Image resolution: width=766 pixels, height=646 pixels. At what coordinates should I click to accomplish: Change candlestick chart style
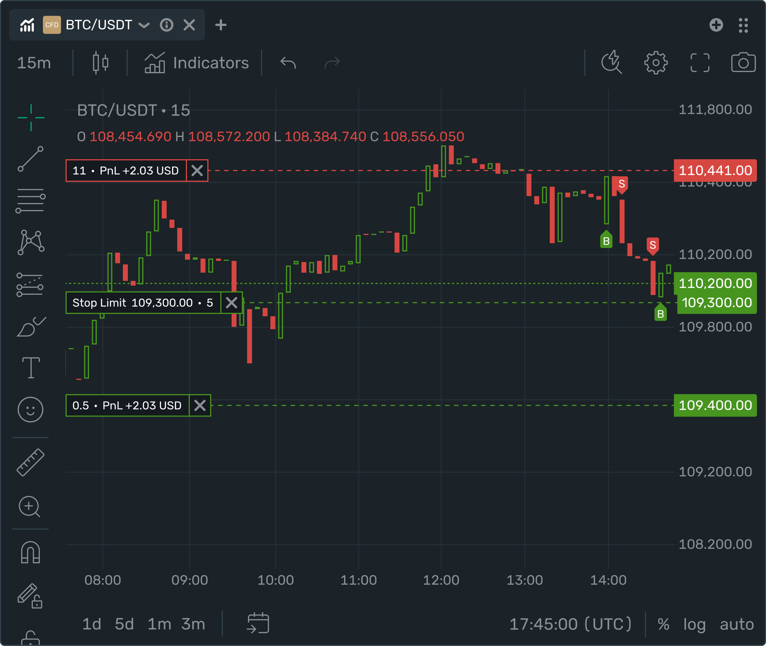point(100,63)
